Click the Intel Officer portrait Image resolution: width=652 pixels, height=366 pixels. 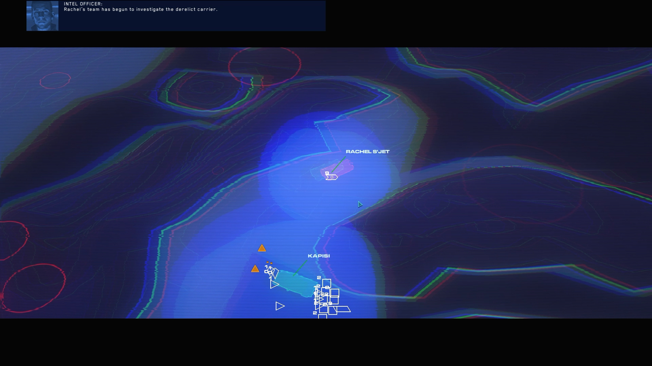pos(42,16)
